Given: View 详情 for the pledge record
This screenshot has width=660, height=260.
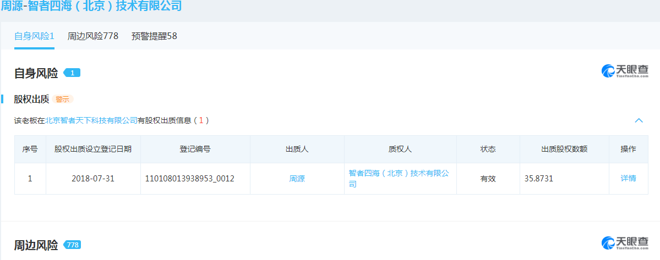Looking at the screenshot, I should (x=629, y=178).
